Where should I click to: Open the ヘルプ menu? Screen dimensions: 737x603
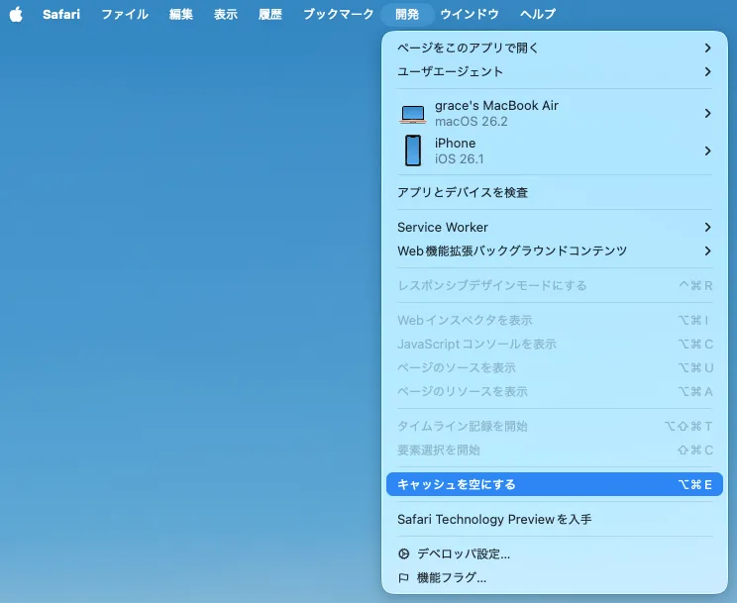pyautogui.click(x=538, y=14)
